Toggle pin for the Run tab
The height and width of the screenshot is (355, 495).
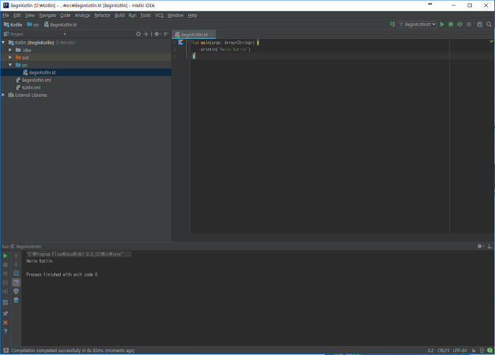point(6,313)
